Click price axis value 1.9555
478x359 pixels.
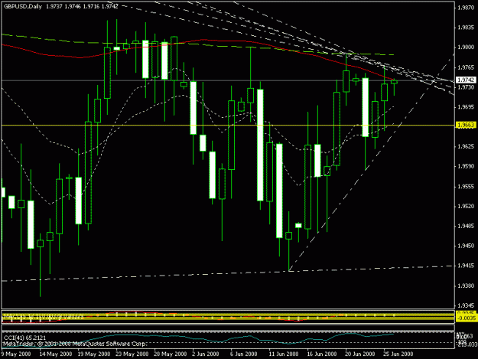pos(466,187)
